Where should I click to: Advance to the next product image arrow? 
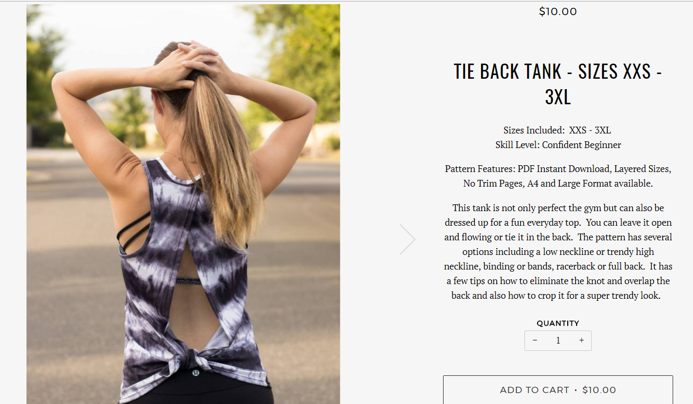click(x=408, y=240)
